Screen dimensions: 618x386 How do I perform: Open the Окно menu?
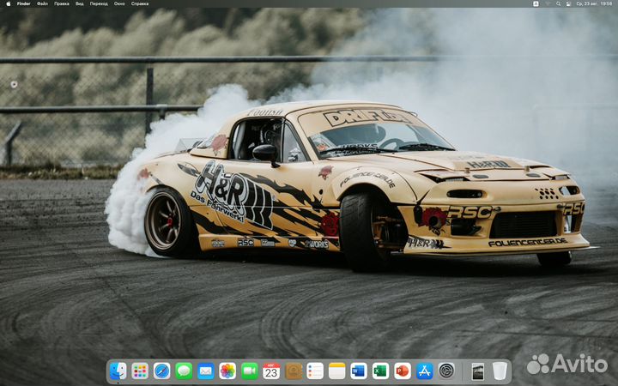[x=119, y=3]
